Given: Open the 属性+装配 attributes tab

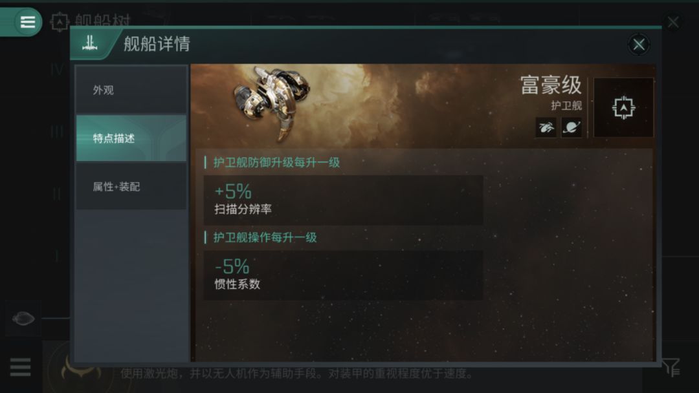Looking at the screenshot, I should (x=131, y=187).
